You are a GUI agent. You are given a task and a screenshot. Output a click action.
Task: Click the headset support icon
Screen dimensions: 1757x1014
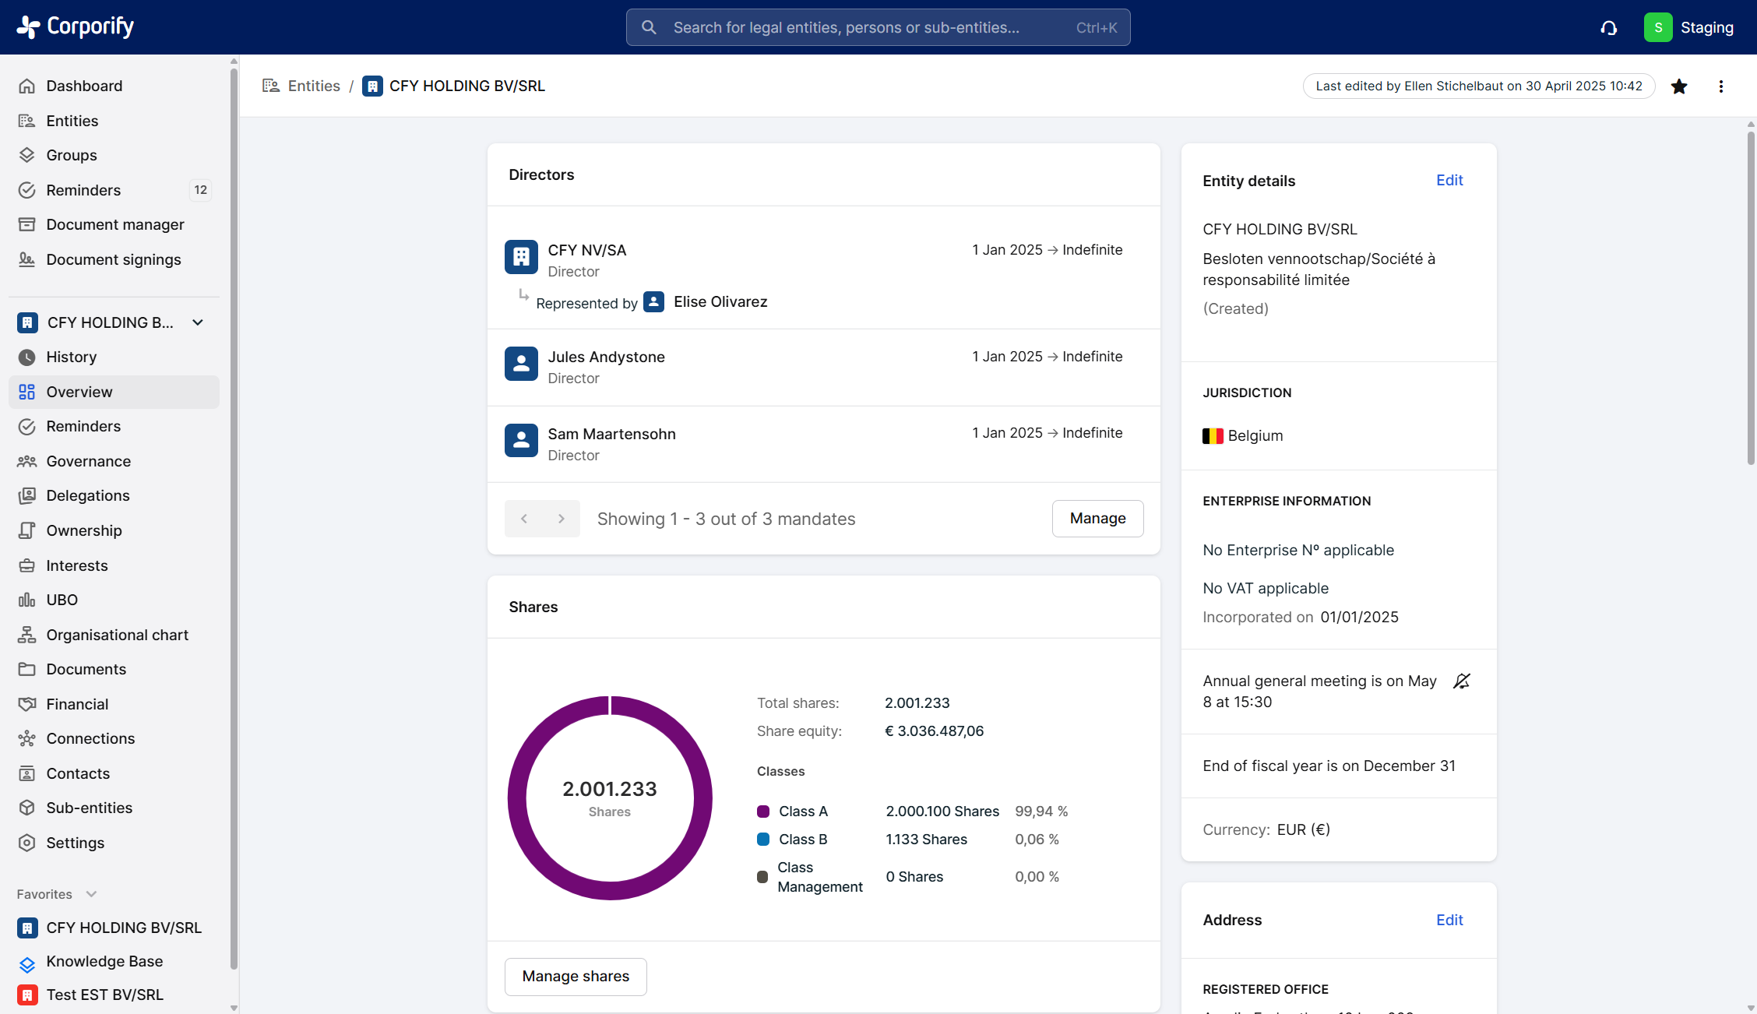coord(1609,28)
